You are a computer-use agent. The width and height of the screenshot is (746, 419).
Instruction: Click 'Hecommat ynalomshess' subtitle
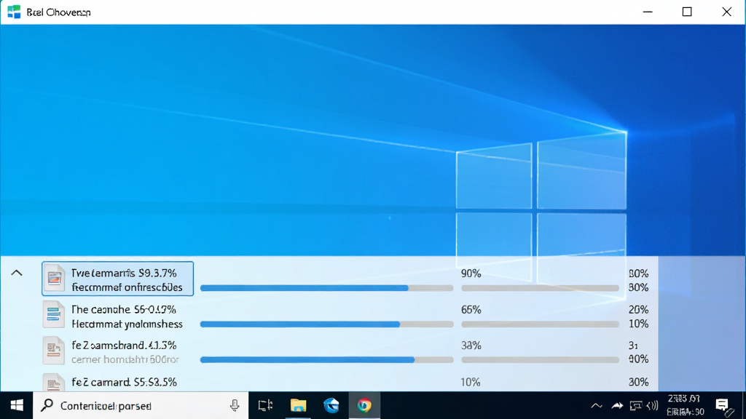127,324
